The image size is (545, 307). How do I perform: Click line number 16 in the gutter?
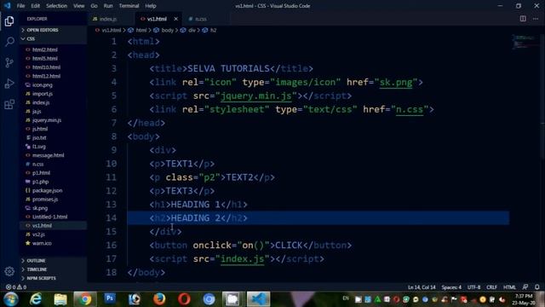(112, 245)
